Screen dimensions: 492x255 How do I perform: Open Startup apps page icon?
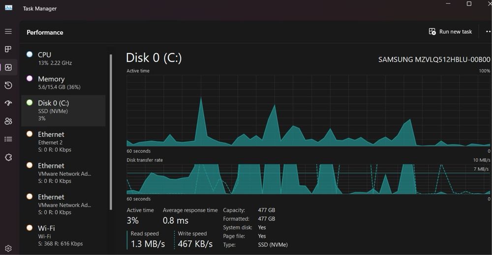pyautogui.click(x=8, y=103)
